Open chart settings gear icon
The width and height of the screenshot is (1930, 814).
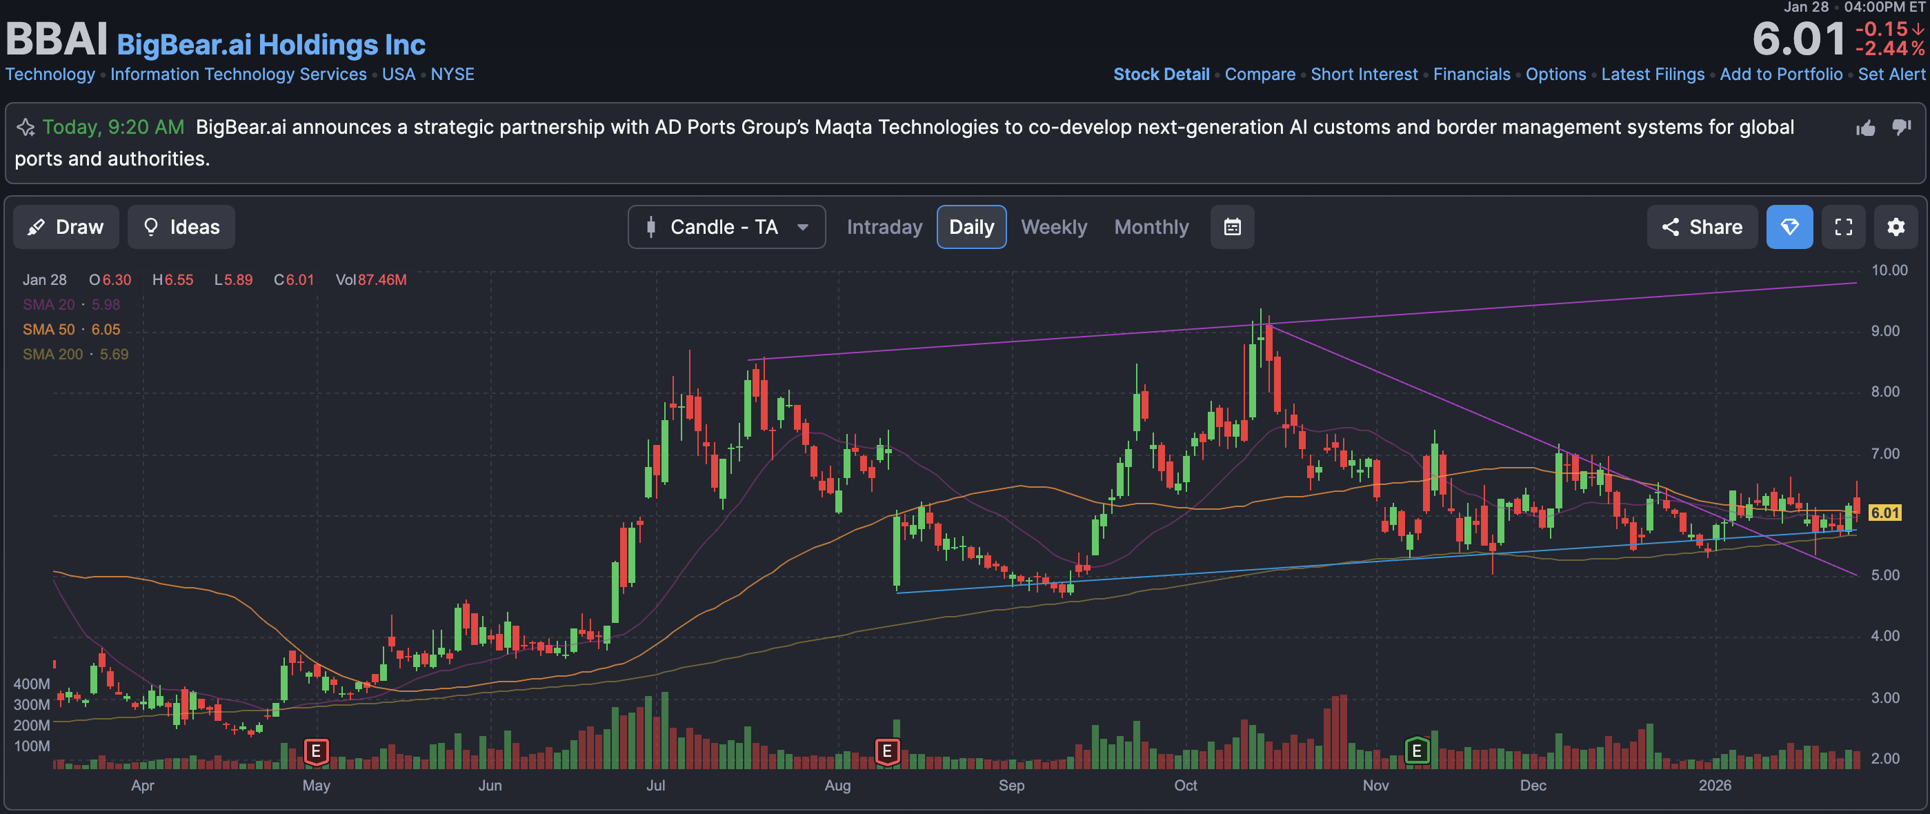(1895, 227)
